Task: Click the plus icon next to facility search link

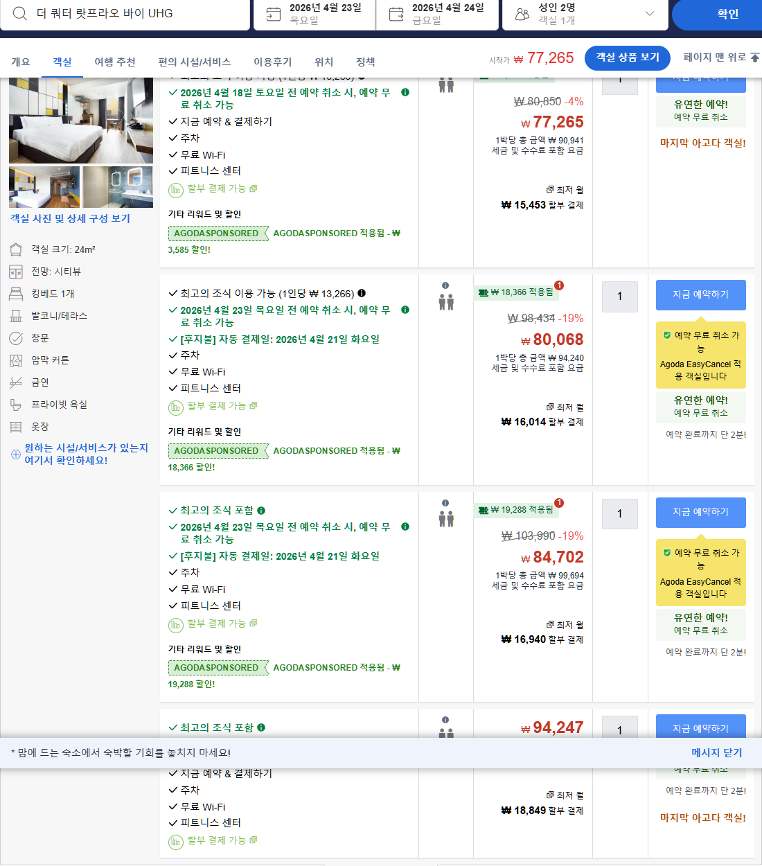Action: click(15, 455)
